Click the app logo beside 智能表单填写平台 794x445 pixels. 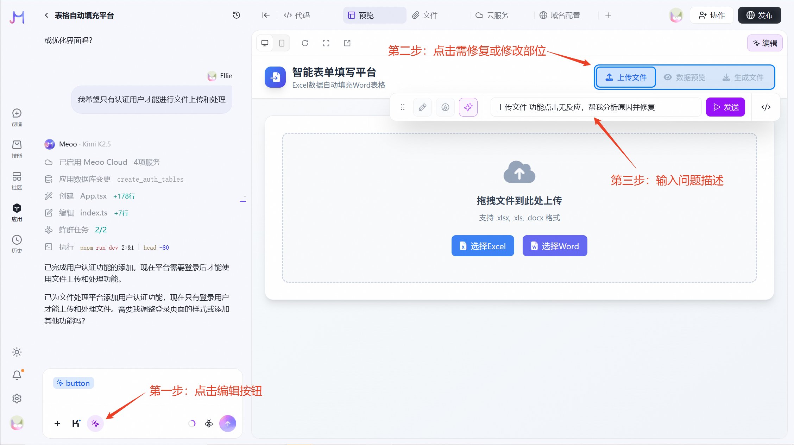[275, 77]
